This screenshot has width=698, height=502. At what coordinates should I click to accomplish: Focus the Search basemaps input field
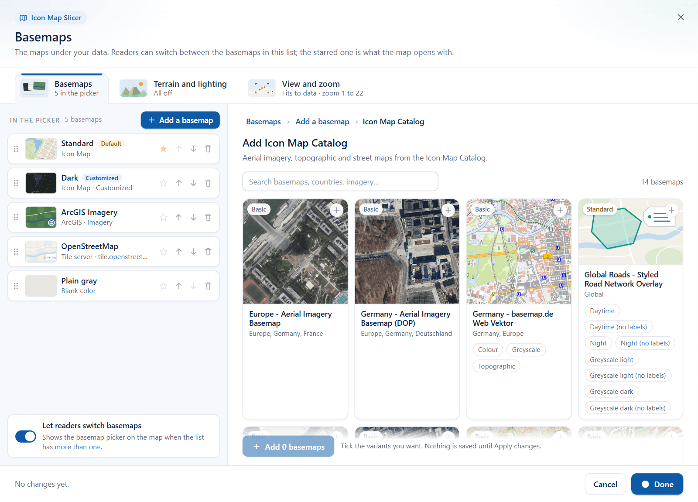tap(340, 181)
